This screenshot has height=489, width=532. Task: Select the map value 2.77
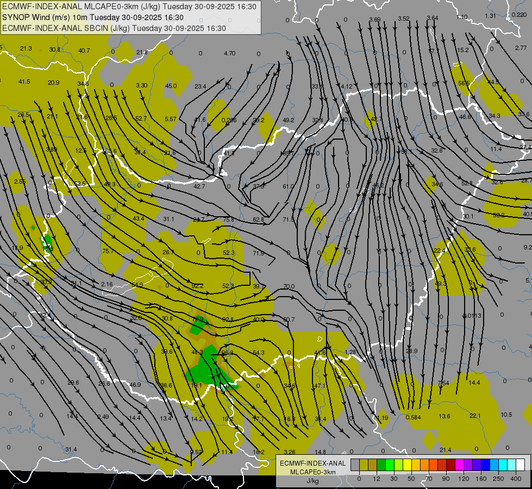521,48
